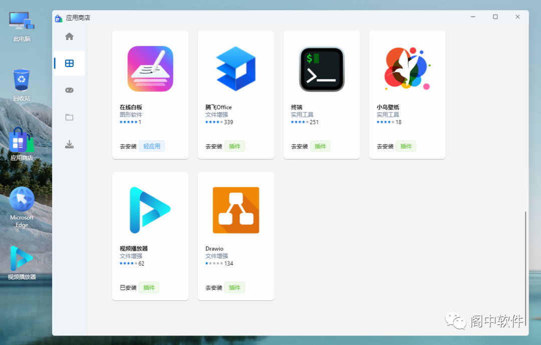The width and height of the screenshot is (541, 345).
Task: Open the folder sidebar icon
Action: pos(69,117)
